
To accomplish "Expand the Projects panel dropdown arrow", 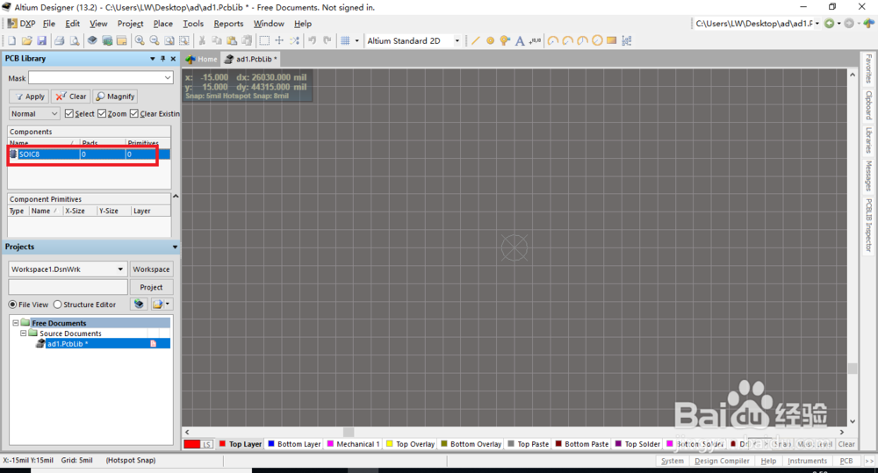I will (175, 247).
